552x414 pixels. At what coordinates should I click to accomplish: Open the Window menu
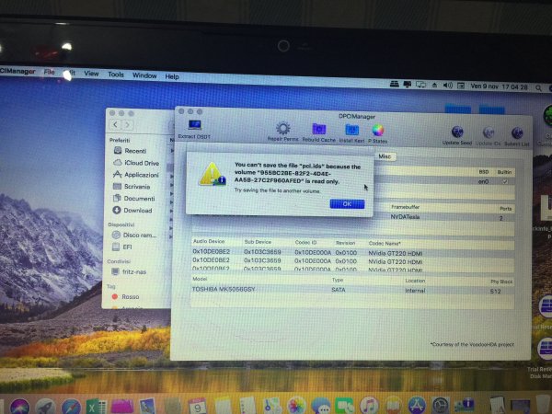144,75
